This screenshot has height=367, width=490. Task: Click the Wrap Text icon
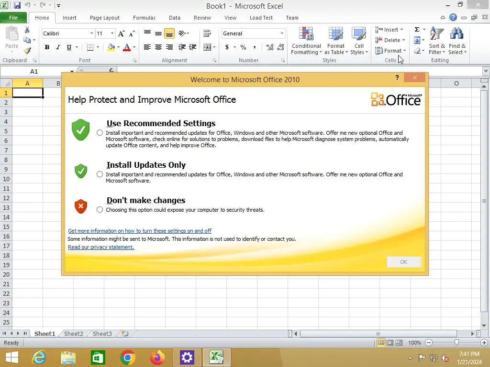[x=207, y=33]
